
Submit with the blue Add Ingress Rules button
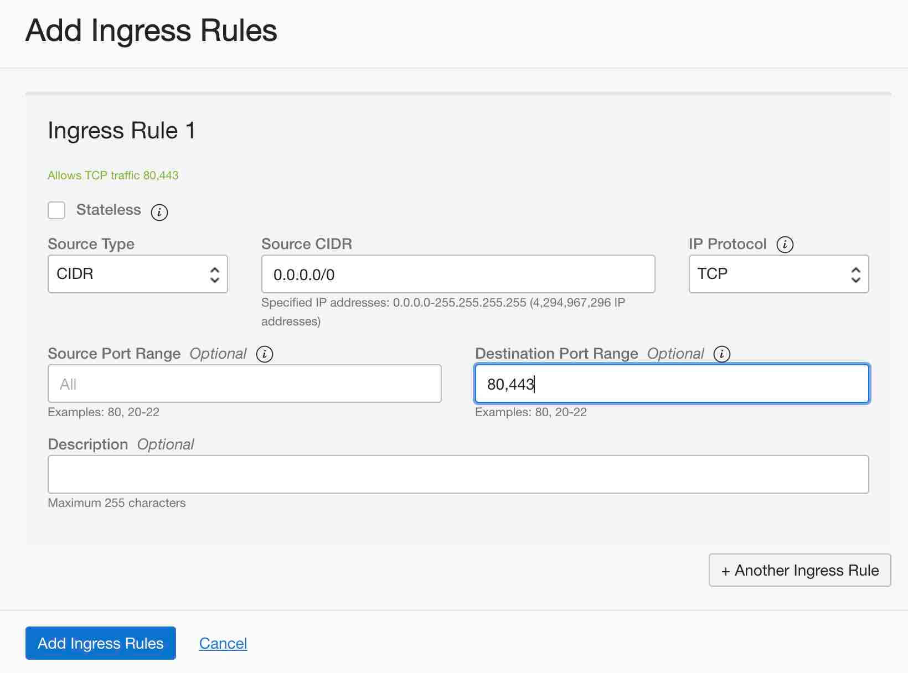click(x=101, y=643)
